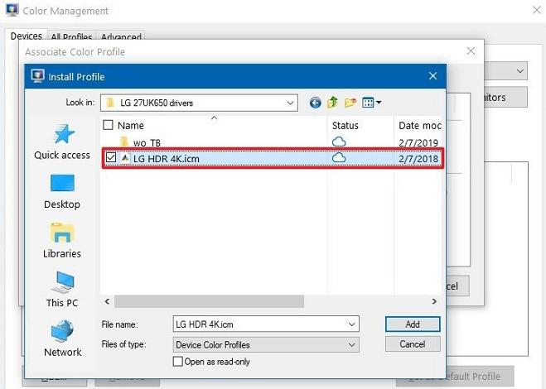This screenshot has height=389, width=546.
Task: Click the Add button
Action: click(413, 324)
